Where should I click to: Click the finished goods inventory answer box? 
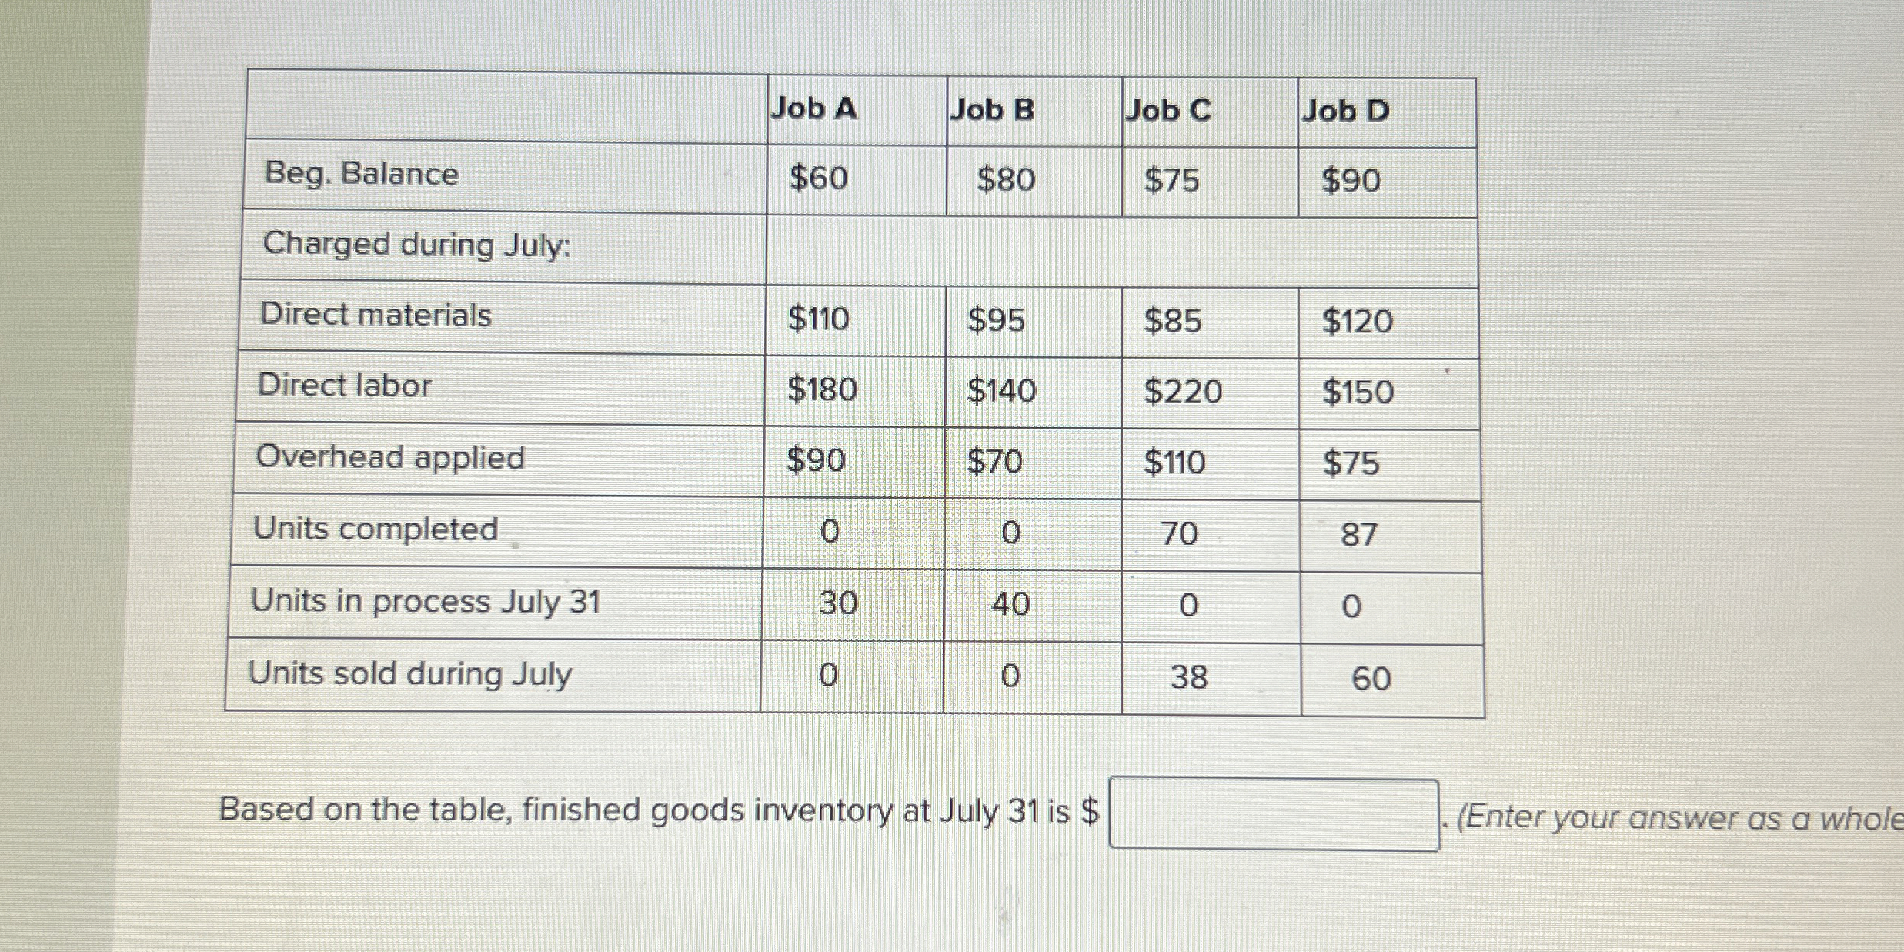1274,815
